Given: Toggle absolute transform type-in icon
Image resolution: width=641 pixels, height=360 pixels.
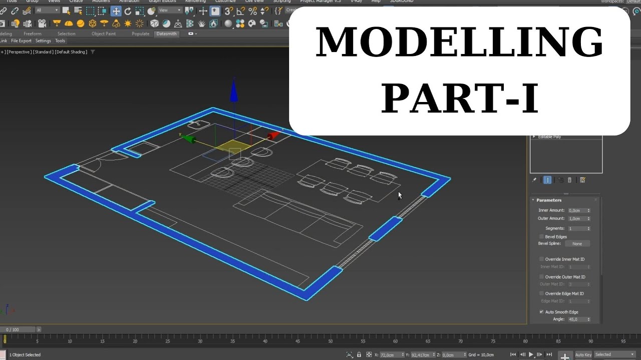Looking at the screenshot, I should 369,354.
